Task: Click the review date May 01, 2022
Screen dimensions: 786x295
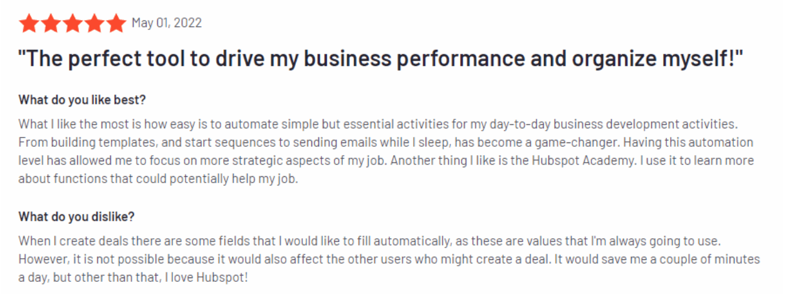Action: [167, 23]
